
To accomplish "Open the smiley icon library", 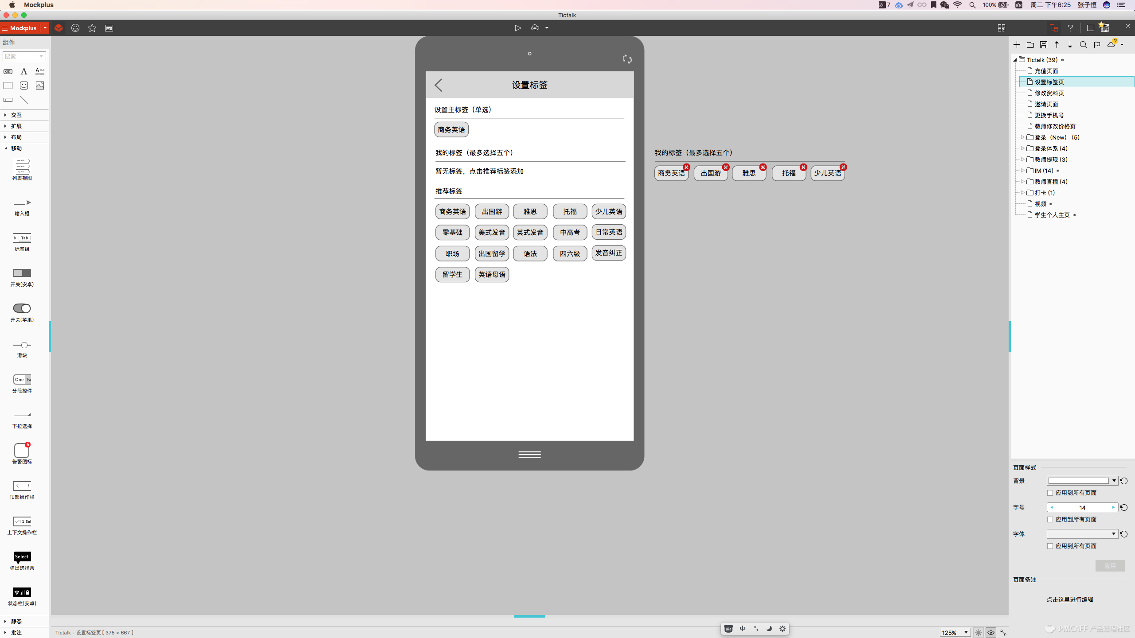I will click(x=75, y=28).
